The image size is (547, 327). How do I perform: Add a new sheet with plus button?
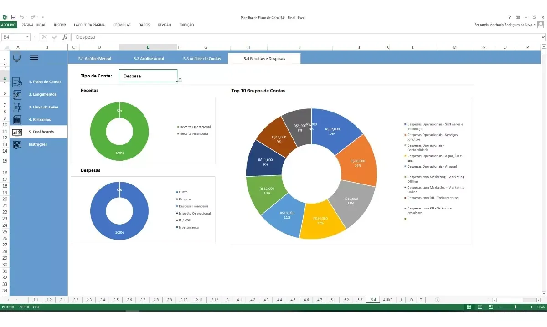coord(437,300)
